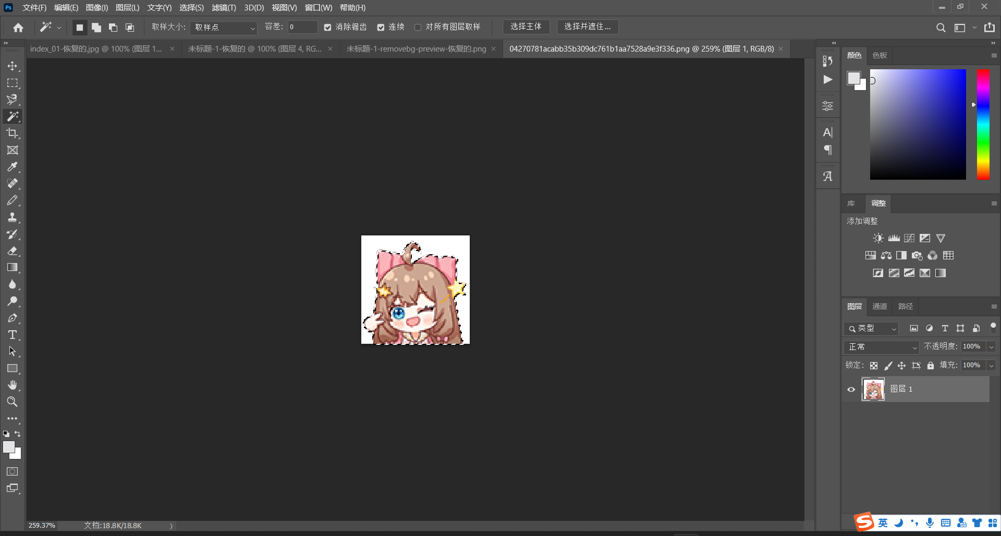The width and height of the screenshot is (1001, 536).
Task: Add a Levels adjustment
Action: tap(894, 238)
